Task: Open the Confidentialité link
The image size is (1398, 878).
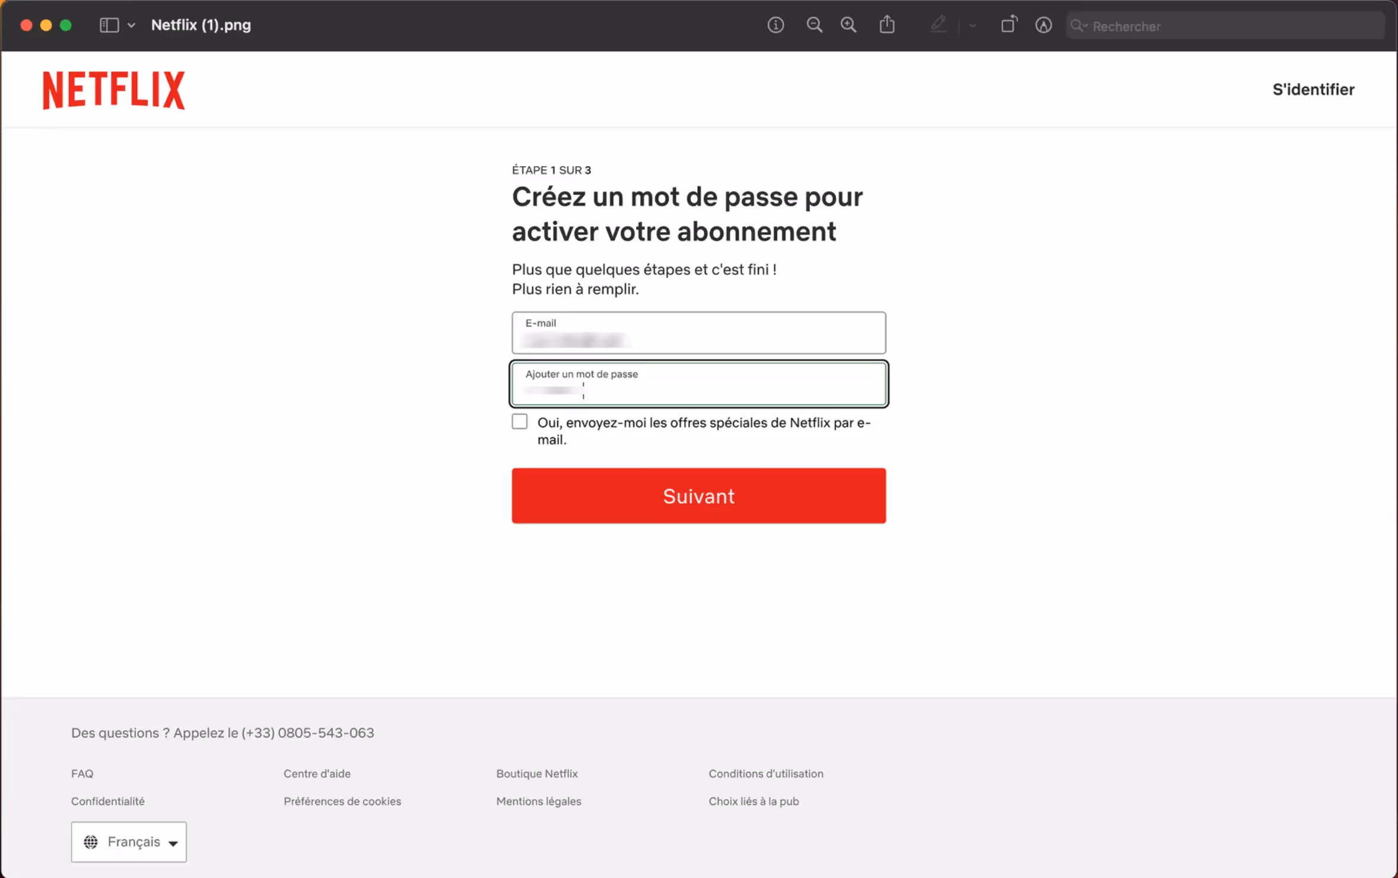Action: (108, 801)
